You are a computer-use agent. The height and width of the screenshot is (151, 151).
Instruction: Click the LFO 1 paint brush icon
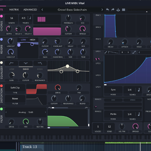click(x=106, y=52)
